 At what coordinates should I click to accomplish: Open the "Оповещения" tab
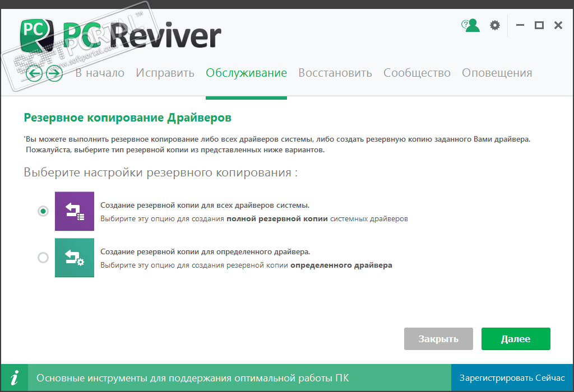[497, 73]
